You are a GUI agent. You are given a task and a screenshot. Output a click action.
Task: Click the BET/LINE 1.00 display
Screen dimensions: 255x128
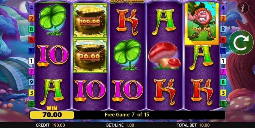point(120,125)
